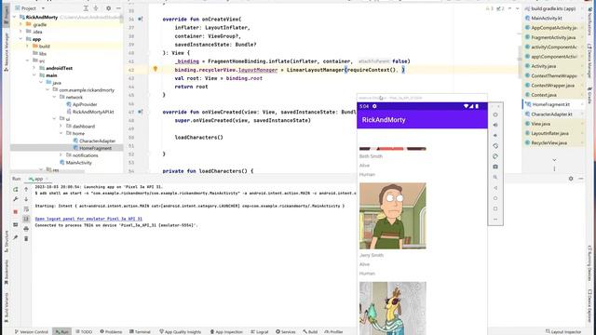Collapse the network package

point(54,97)
